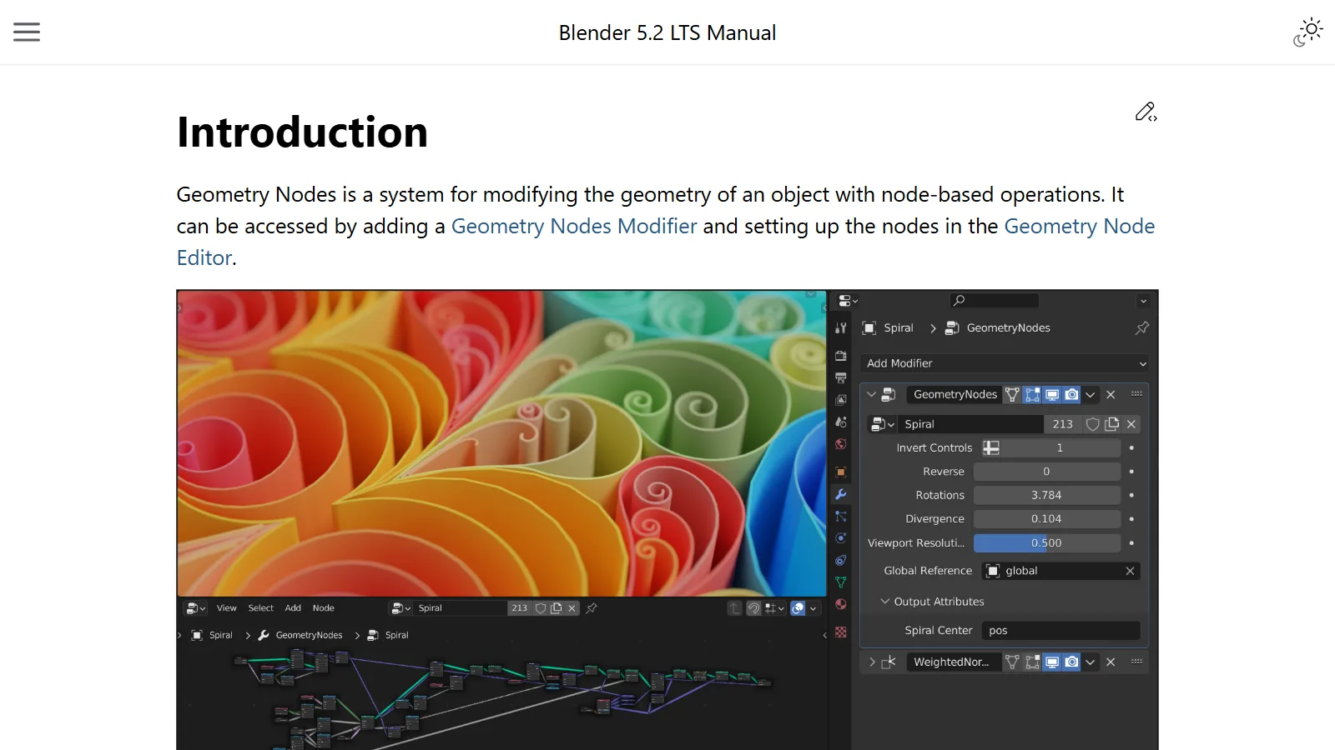Viewport: 1335px width, 750px height.
Task: Open the World properties globe tab icon
Action: (x=841, y=444)
